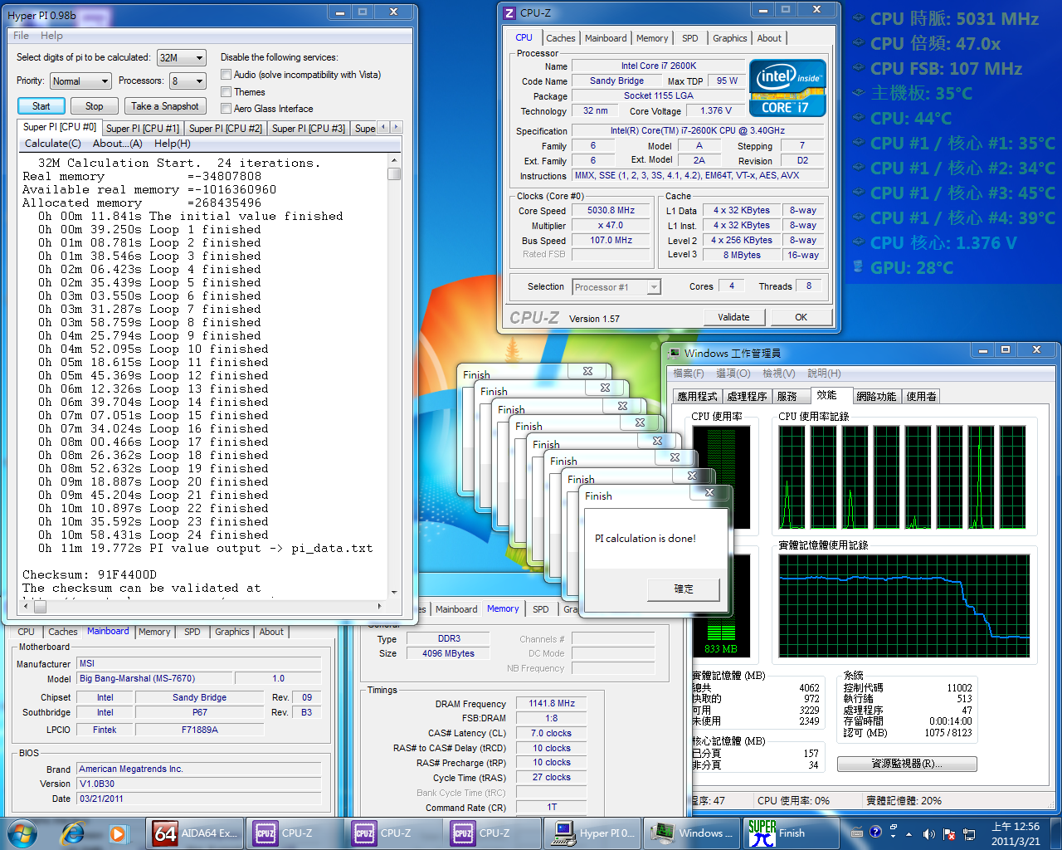Switch to Super PI [CPU #3] tab

[308, 128]
